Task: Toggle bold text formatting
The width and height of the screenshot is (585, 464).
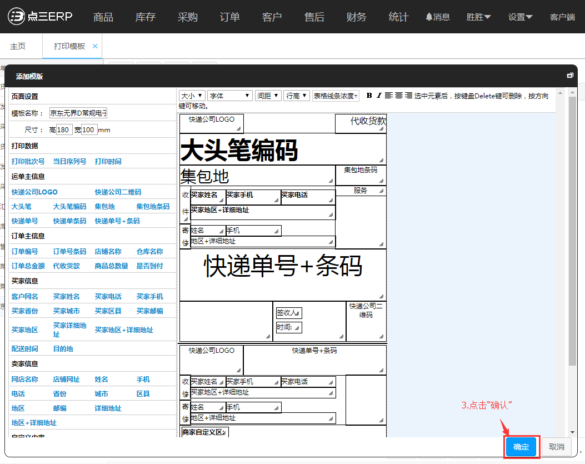Action: [369, 96]
